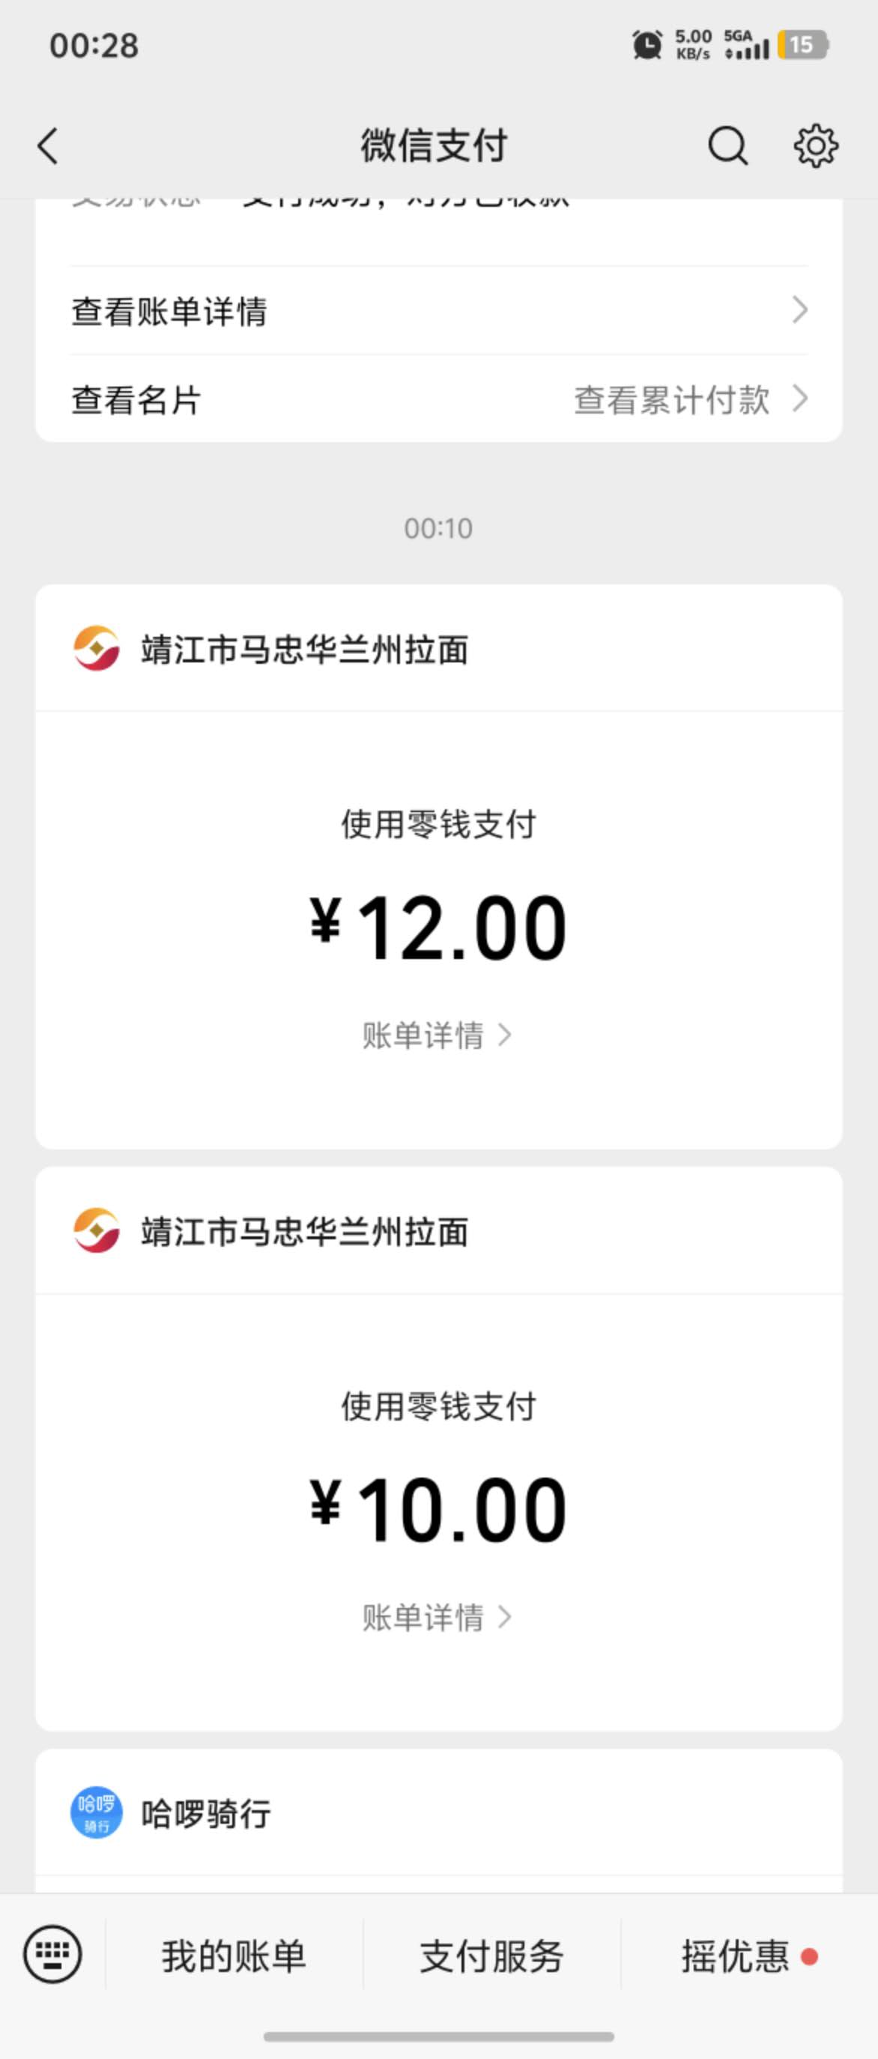
Task: Tap the 哈啰骑行 blue logo
Action: coord(97,1812)
